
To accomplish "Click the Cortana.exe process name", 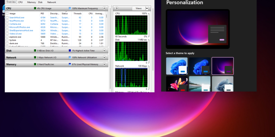I will [15, 24].
